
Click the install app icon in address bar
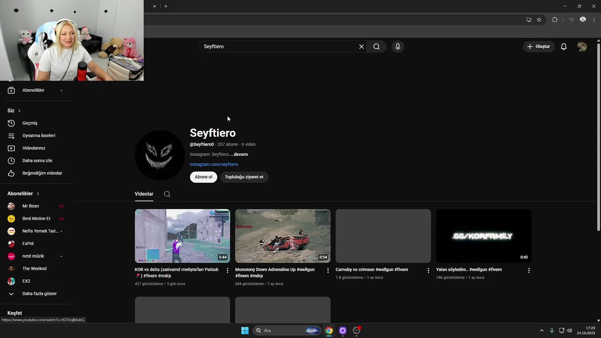tap(529, 20)
